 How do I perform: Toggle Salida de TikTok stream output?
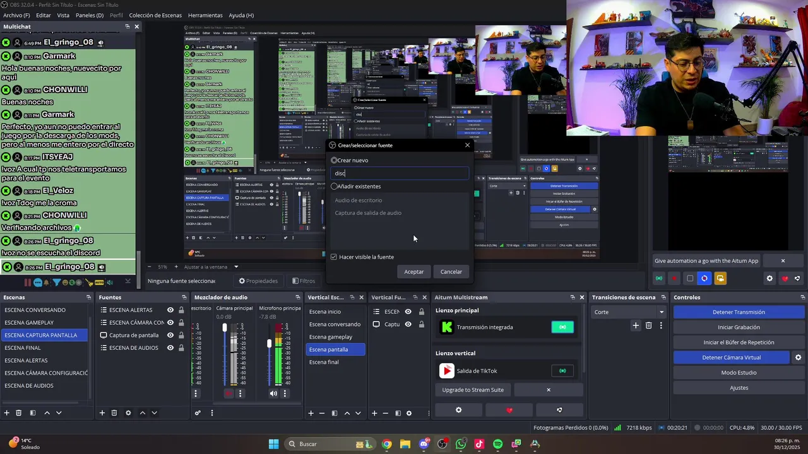(x=562, y=371)
